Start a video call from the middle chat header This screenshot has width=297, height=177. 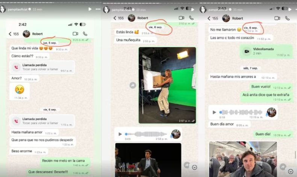point(181,18)
